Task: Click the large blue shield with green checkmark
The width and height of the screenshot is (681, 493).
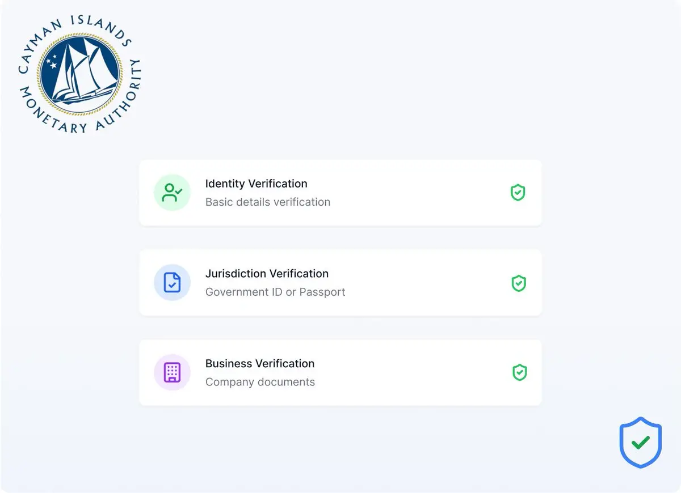Action: [640, 443]
